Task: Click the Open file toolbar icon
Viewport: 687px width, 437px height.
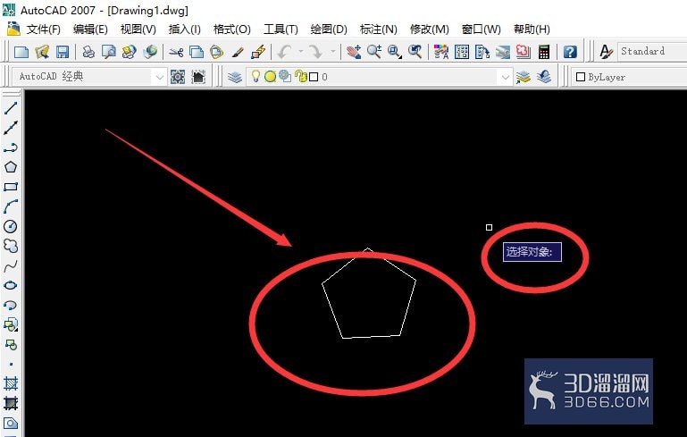Action: [x=42, y=52]
